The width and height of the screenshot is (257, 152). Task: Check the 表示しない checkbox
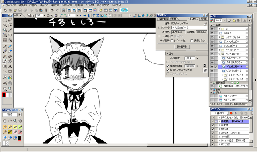click(x=192, y=41)
